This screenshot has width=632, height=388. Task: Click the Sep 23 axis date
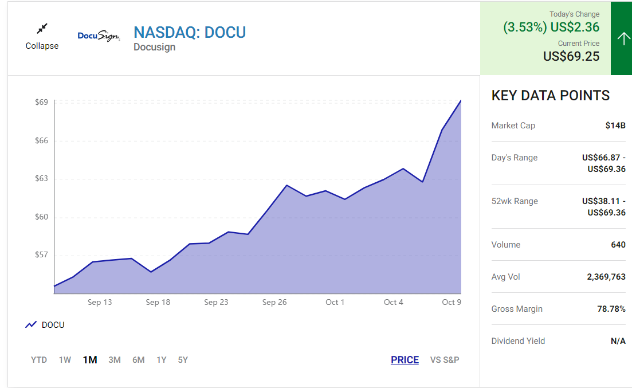[x=216, y=302]
